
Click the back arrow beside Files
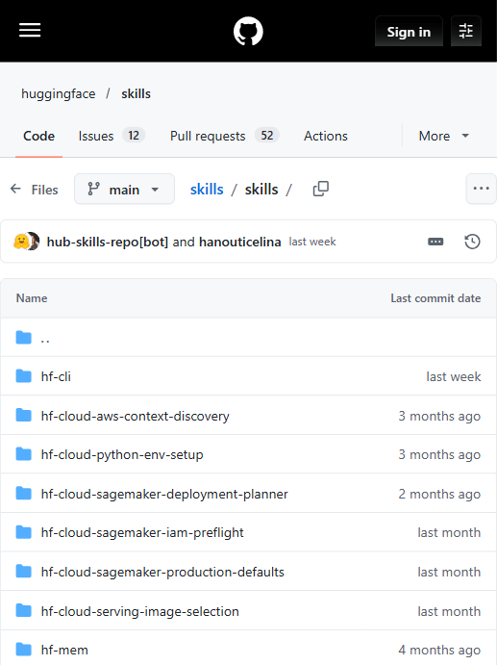coord(15,189)
